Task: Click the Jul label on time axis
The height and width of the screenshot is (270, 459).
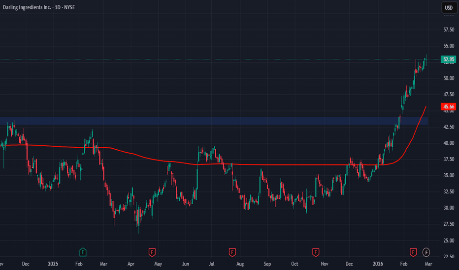Action: tap(211, 264)
